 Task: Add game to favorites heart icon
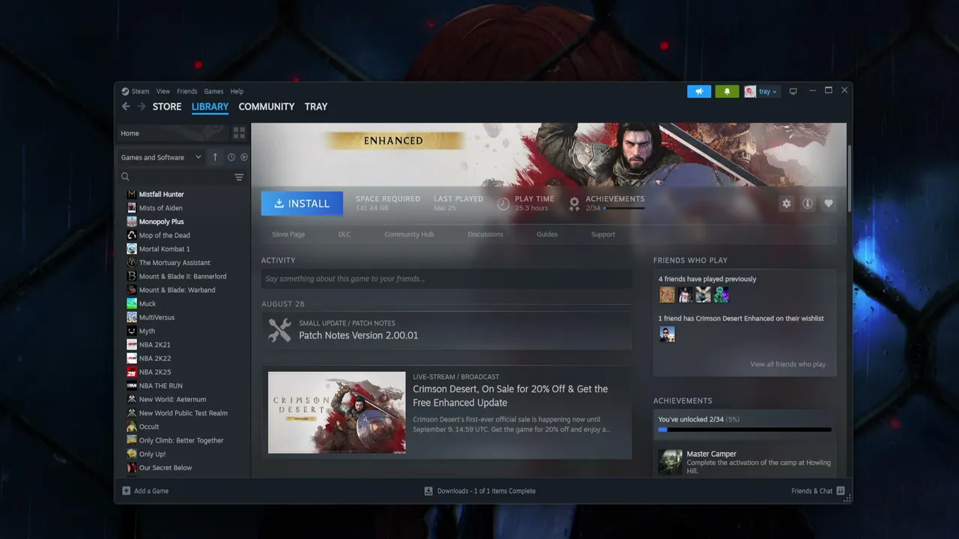click(x=829, y=204)
